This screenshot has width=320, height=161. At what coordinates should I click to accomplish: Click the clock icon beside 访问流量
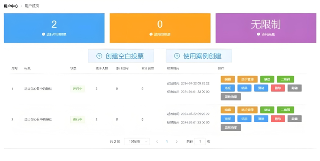pyautogui.click(x=259, y=34)
